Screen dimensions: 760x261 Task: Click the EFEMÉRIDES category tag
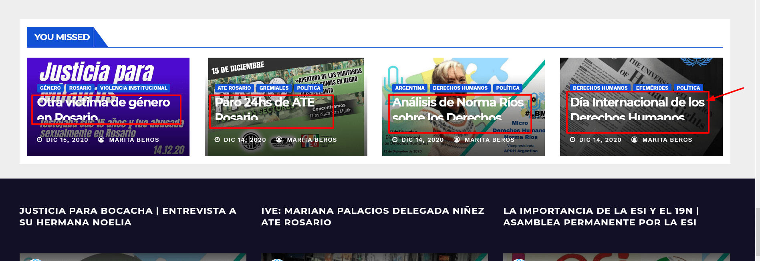pos(652,88)
